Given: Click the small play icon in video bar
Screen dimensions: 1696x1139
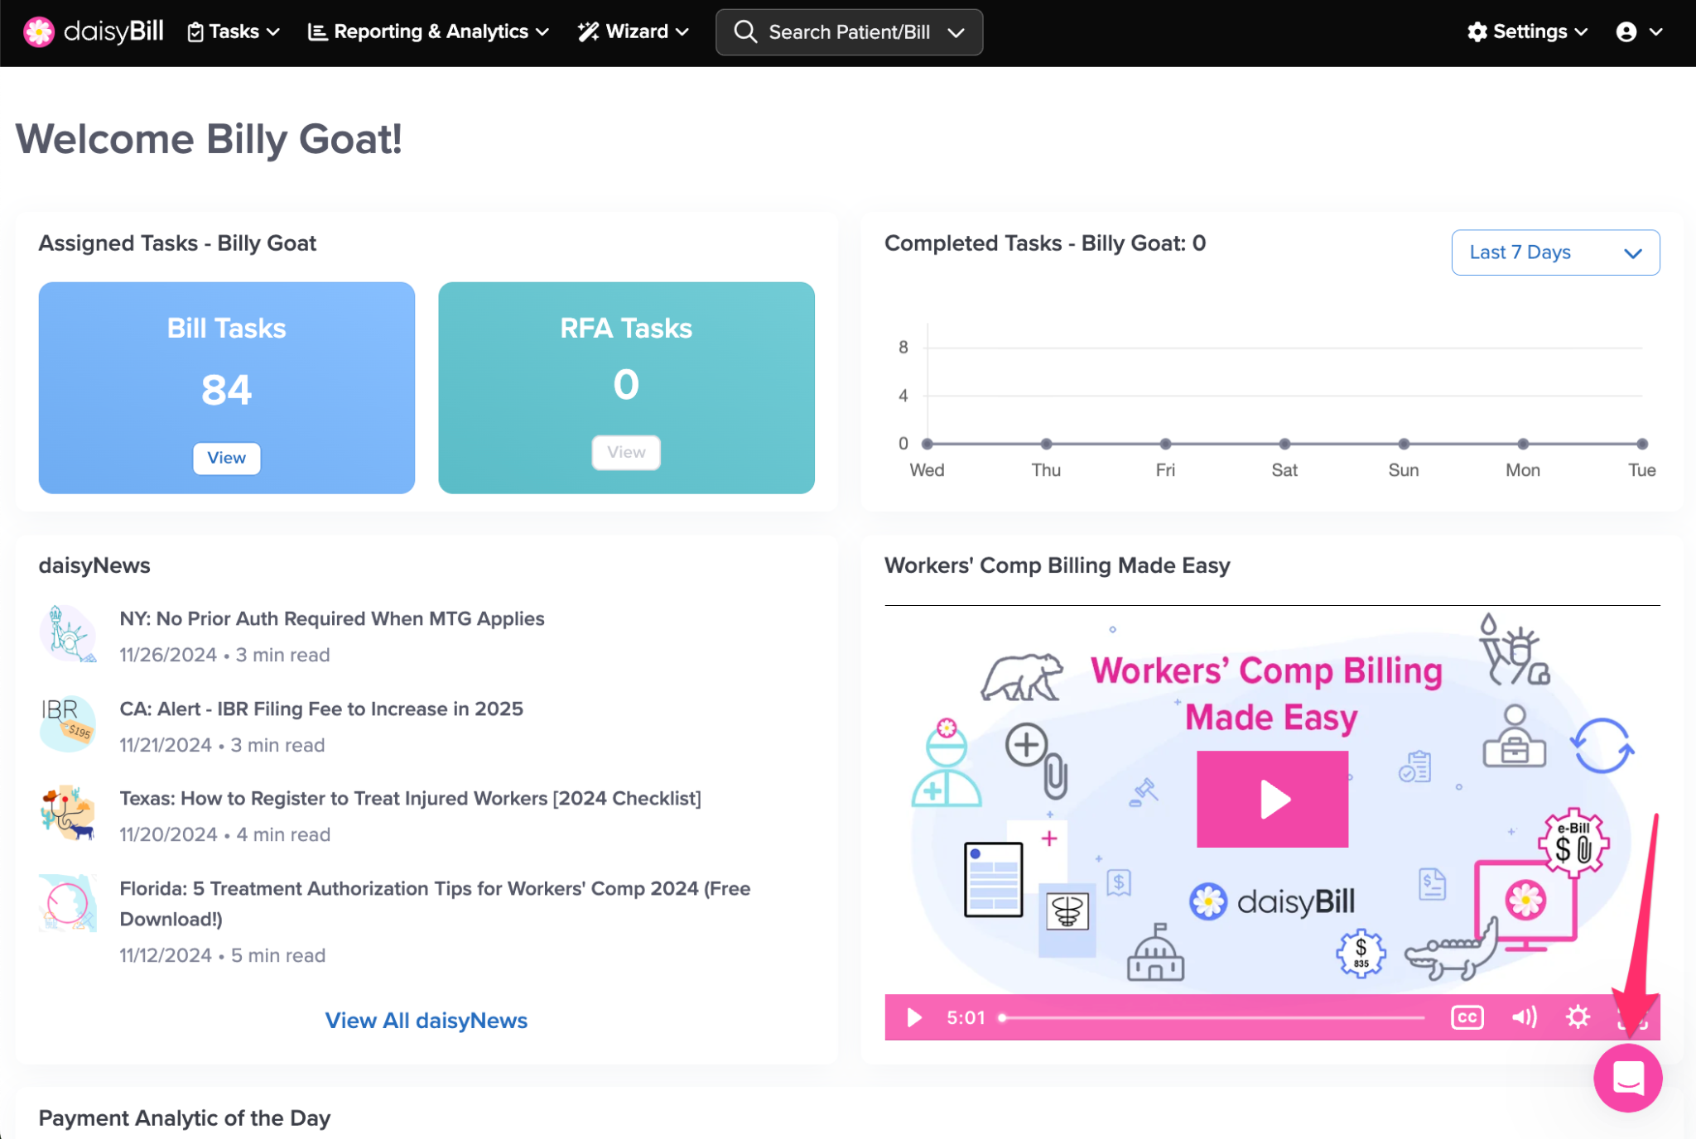Looking at the screenshot, I should 914,1017.
